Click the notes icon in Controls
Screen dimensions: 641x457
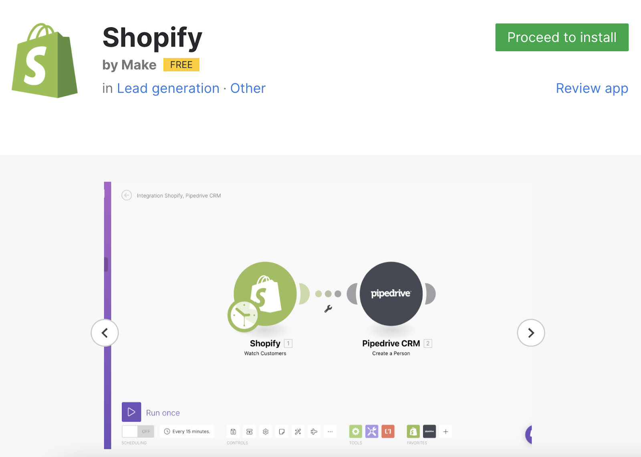point(281,431)
